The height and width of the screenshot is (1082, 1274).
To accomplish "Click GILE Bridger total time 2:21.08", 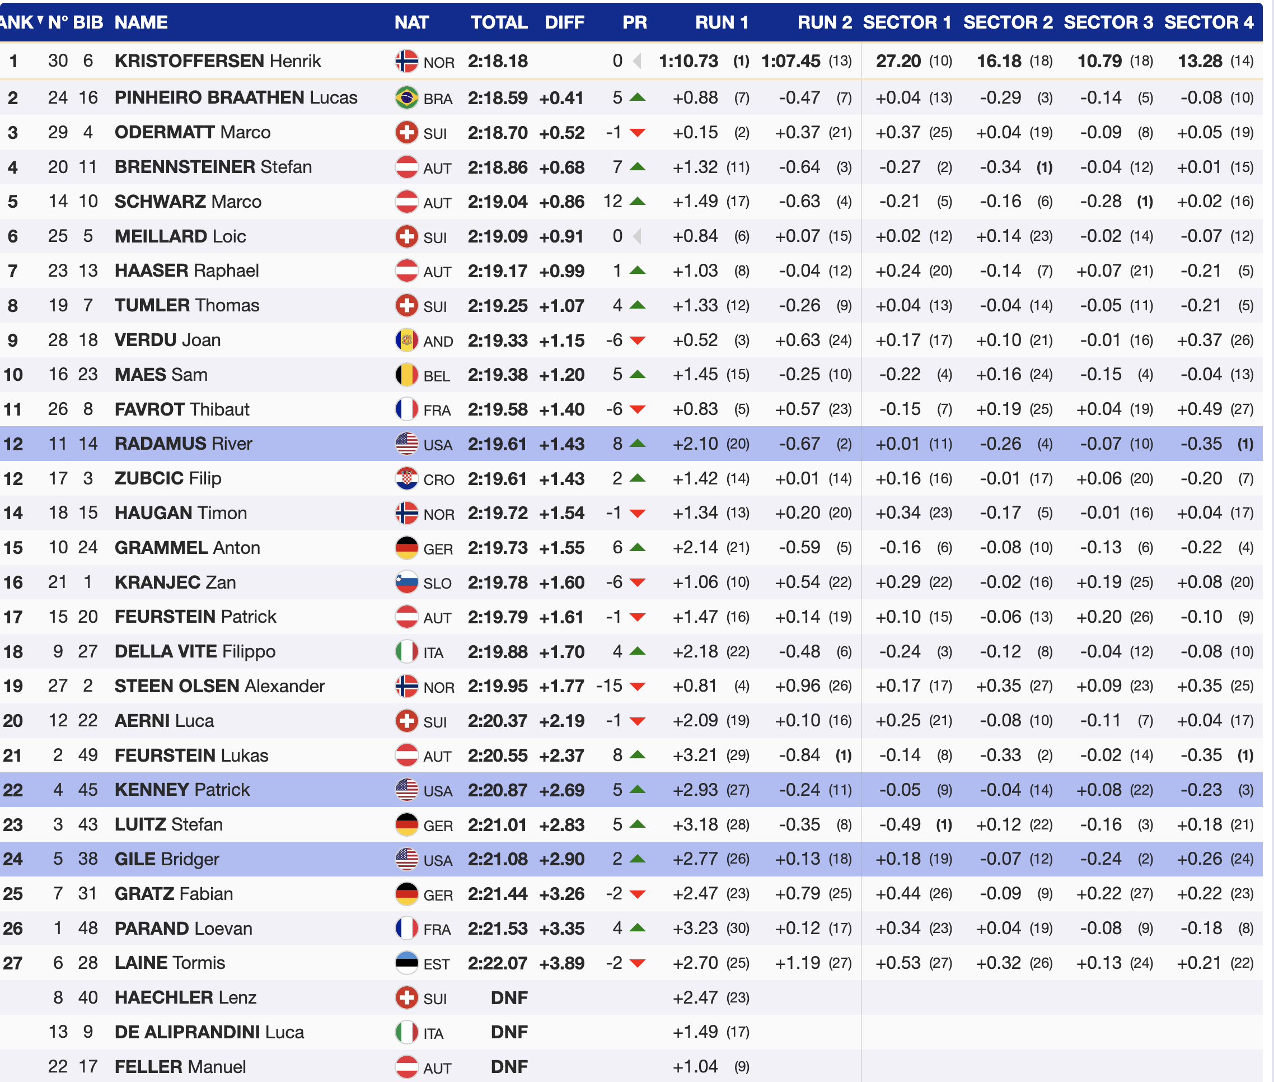I will tap(497, 859).
